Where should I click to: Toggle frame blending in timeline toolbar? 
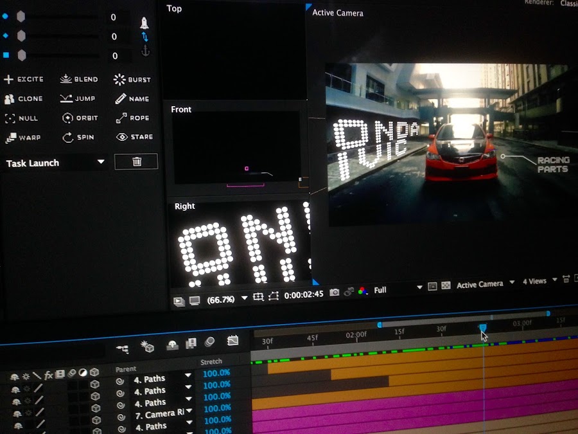tap(191, 343)
